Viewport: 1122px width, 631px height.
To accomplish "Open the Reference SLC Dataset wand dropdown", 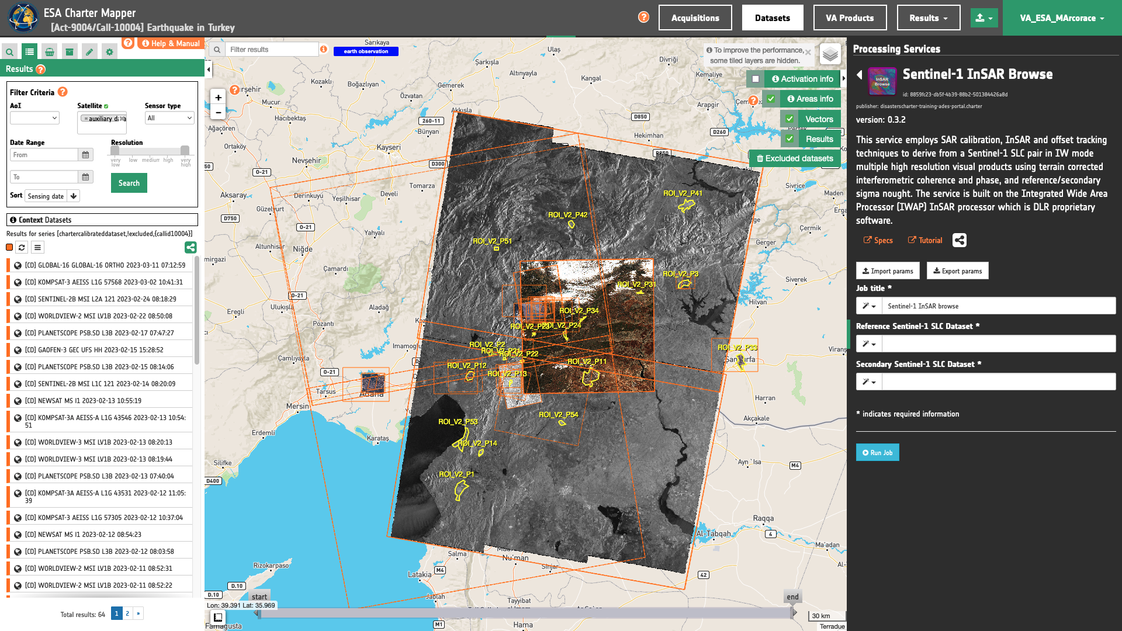I will (x=869, y=344).
